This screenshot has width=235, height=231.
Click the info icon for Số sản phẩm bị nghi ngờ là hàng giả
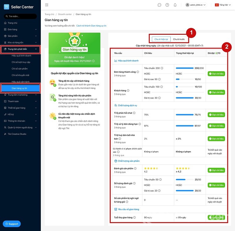(127, 202)
